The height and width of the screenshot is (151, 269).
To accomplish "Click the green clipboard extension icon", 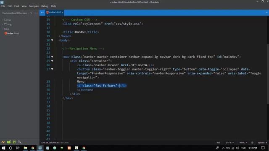I will (x=14, y=142).
